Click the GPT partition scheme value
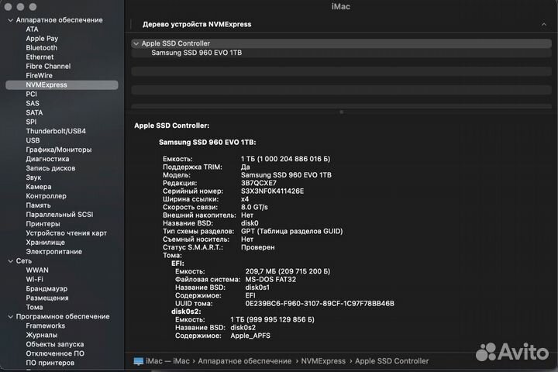Screen dimensions: 558x372 click(292, 232)
